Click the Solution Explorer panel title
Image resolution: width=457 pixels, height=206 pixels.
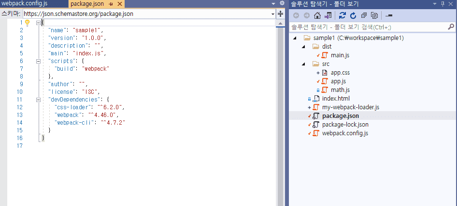click(x=325, y=4)
